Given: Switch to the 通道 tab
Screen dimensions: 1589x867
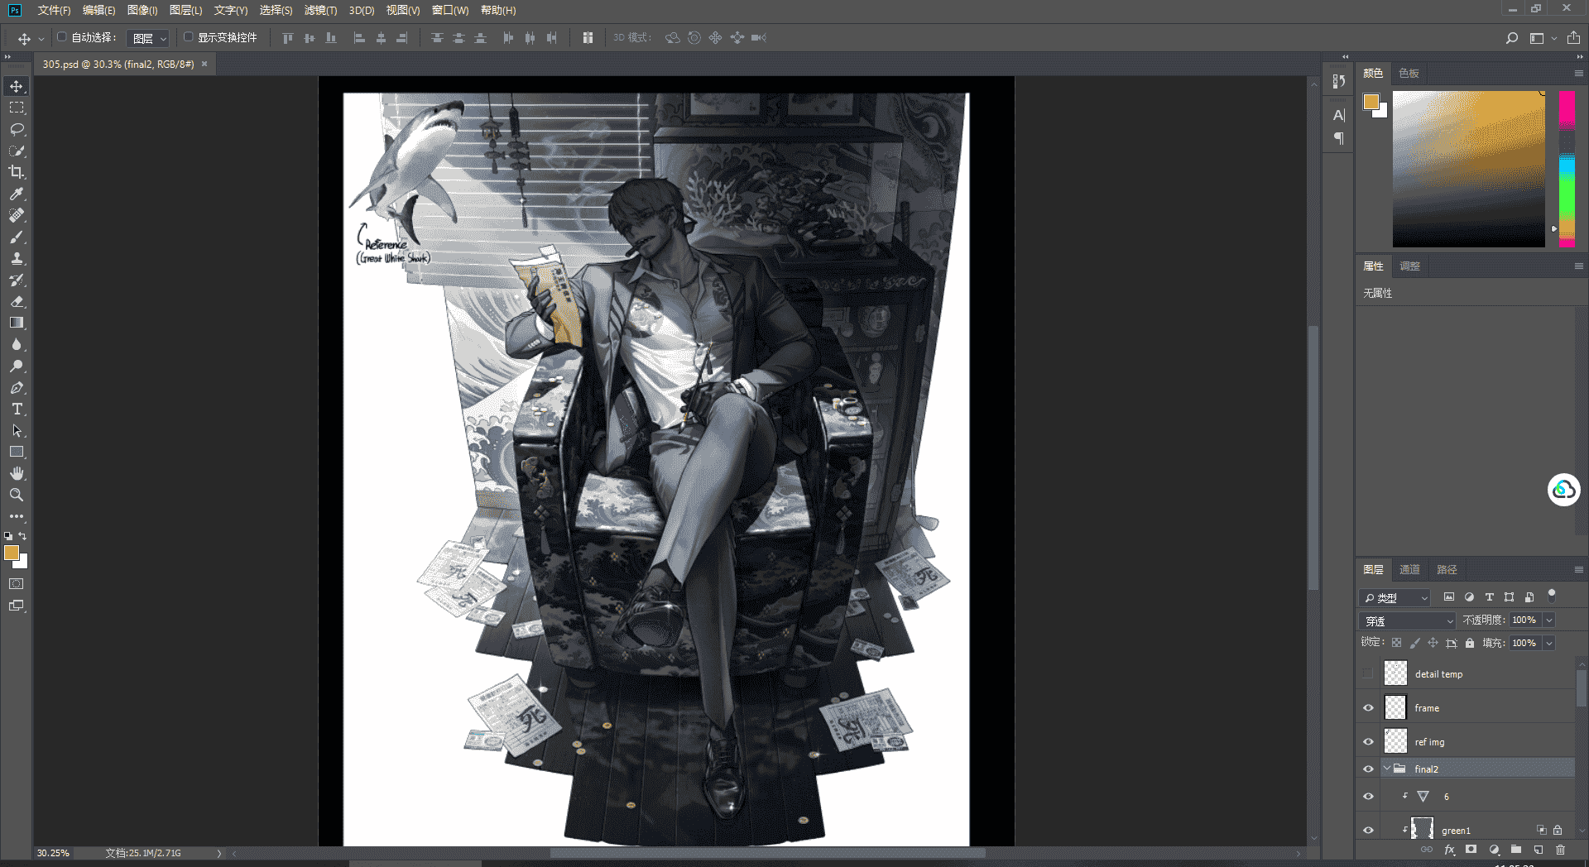Looking at the screenshot, I should (x=1409, y=570).
